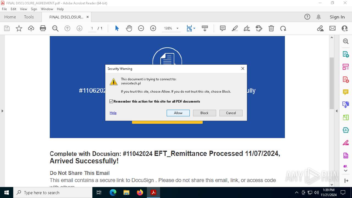Click the delete trash icon in toolbar
Image resolution: width=352 pixels, height=198 pixels.
(271, 28)
